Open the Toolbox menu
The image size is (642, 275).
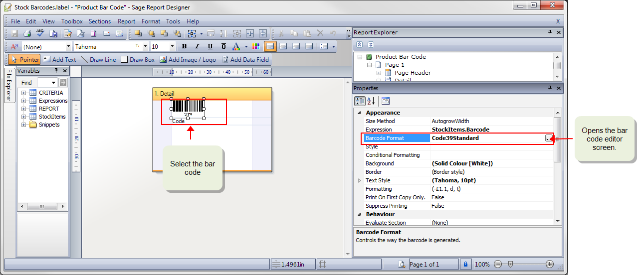point(72,21)
